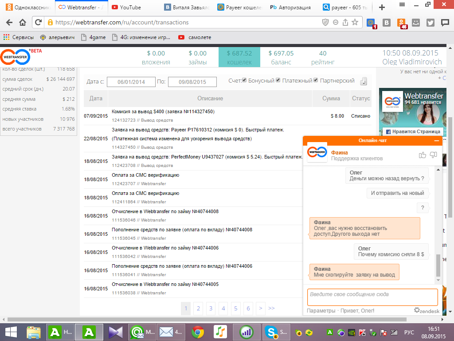The height and width of the screenshot is (341, 454).
Task: Open the баланс $ 697.05 section
Action: coord(281,57)
